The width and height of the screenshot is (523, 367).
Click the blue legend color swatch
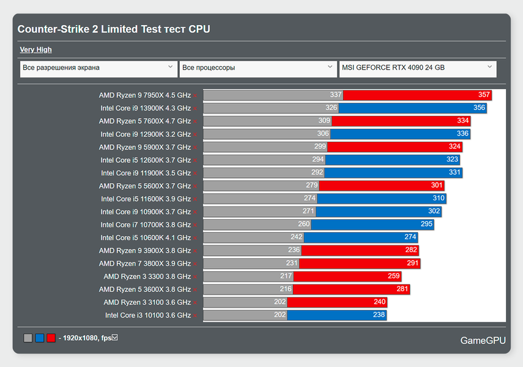pos(40,338)
